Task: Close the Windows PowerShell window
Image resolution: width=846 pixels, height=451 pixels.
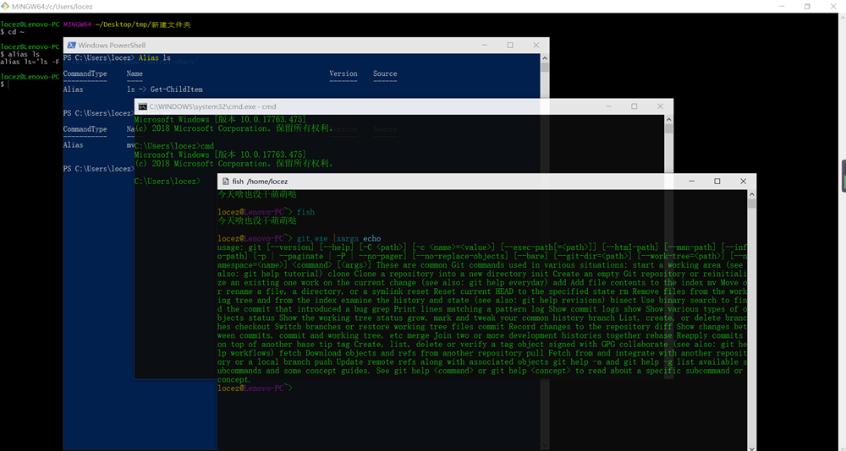Action: coord(535,45)
